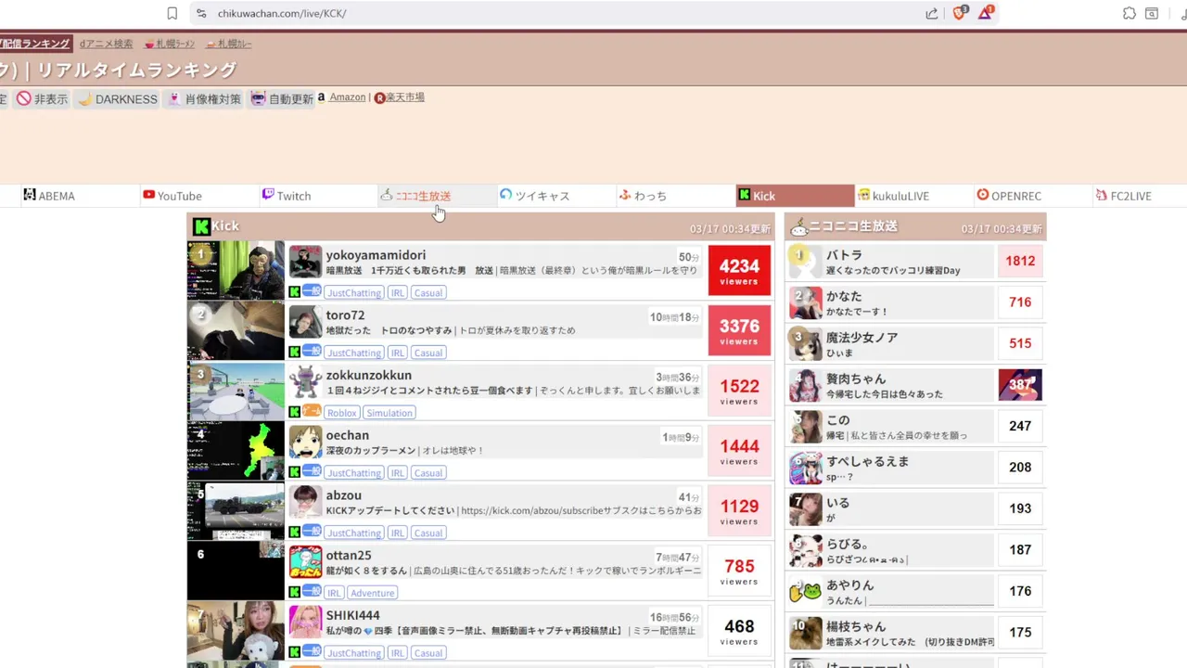Screen dimensions: 1187x668
Task: Click ottan25 avatar icon
Action: click(x=305, y=562)
